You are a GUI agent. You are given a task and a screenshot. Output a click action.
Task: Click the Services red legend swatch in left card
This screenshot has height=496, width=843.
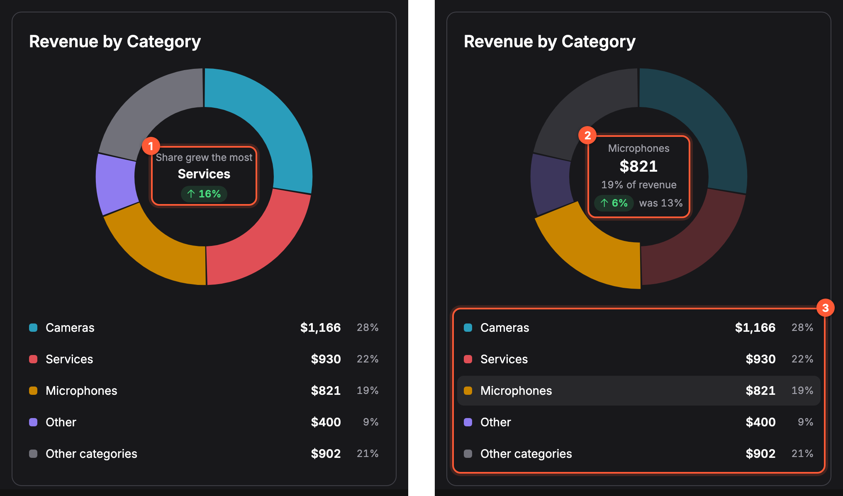pos(33,359)
